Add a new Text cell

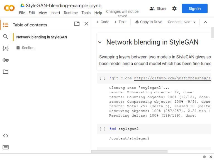(x=120, y=22)
